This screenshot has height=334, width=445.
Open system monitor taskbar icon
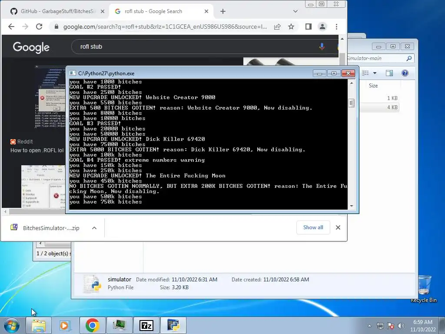[x=119, y=325]
